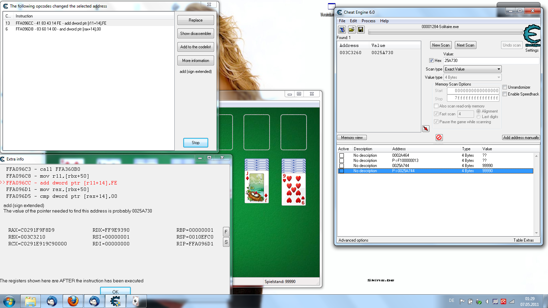Enable the Unrandomizer checkbox

[x=505, y=87]
